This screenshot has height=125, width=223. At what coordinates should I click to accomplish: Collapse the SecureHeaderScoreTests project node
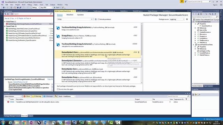(193, 45)
